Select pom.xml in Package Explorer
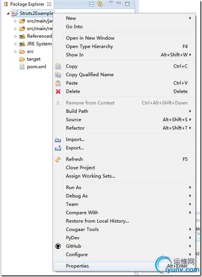Image resolution: width=202 pixels, height=277 pixels. click(x=36, y=67)
